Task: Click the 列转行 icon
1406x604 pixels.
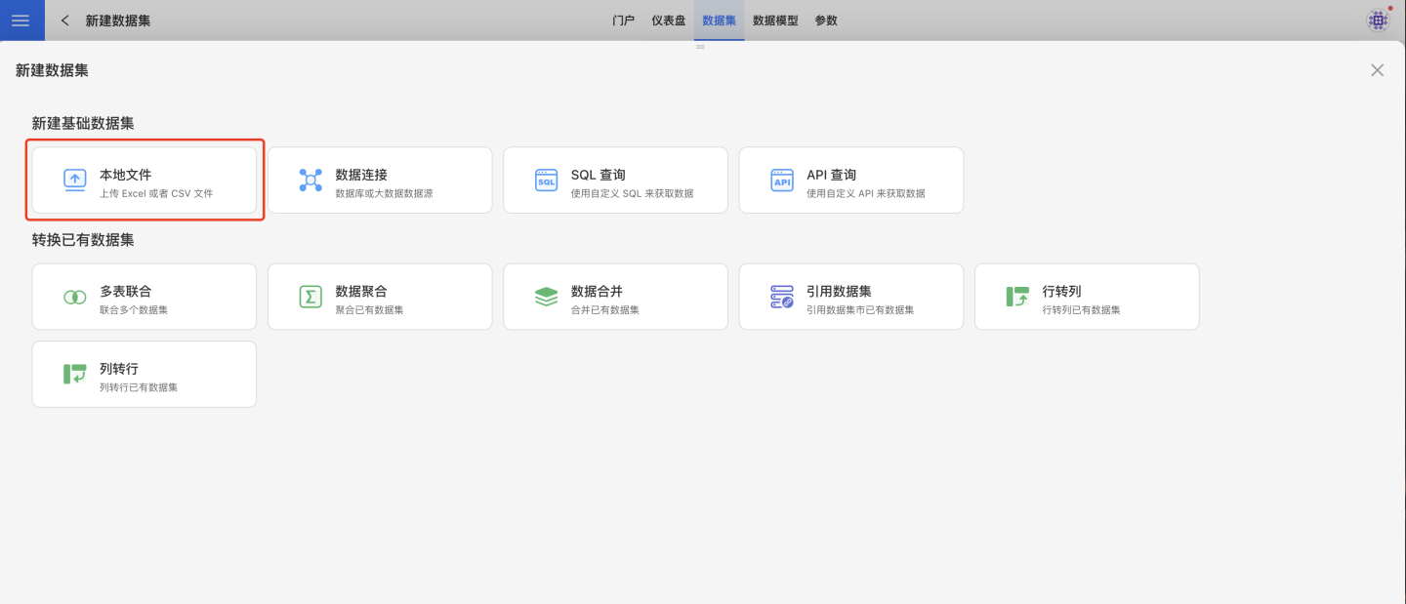Action: tap(75, 374)
